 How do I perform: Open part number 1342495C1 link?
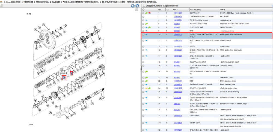click(178, 123)
